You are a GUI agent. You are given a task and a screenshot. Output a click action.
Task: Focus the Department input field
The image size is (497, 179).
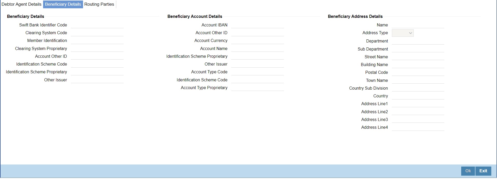[418, 41]
